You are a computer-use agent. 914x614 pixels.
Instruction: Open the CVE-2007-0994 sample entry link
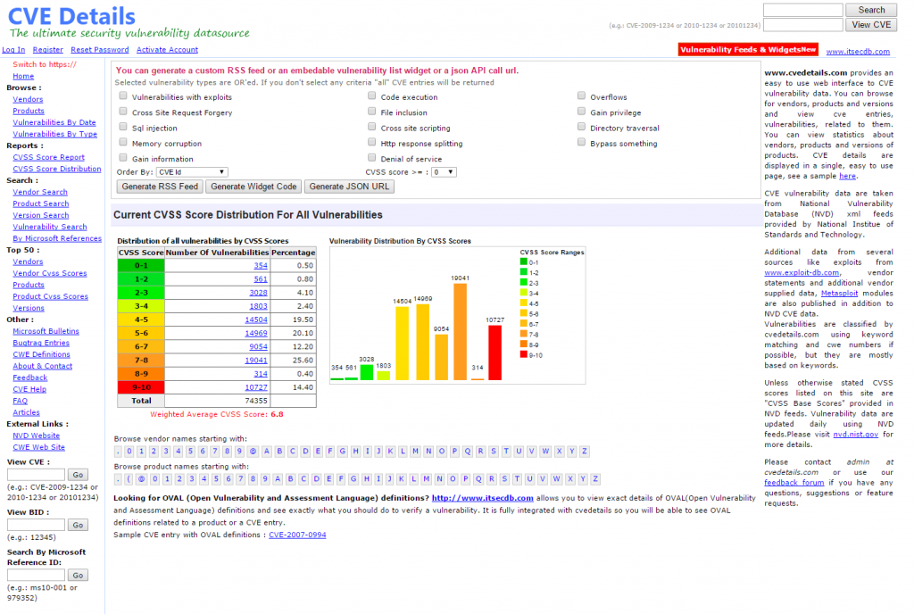click(297, 534)
